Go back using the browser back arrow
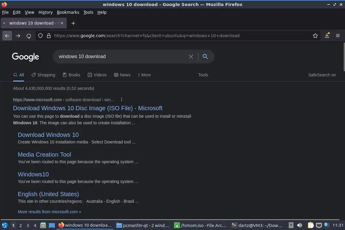This screenshot has width=345, height=230. (7, 36)
